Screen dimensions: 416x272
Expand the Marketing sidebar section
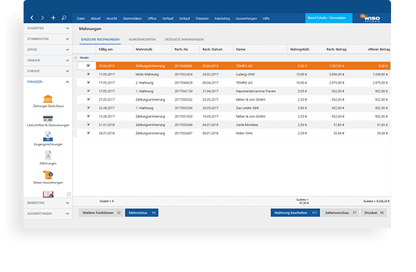[x=48, y=203]
